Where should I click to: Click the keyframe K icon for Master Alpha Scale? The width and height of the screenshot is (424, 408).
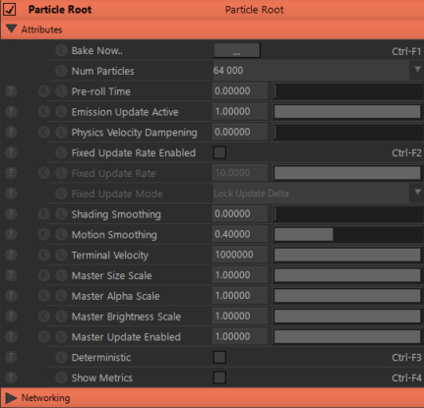[x=43, y=296]
